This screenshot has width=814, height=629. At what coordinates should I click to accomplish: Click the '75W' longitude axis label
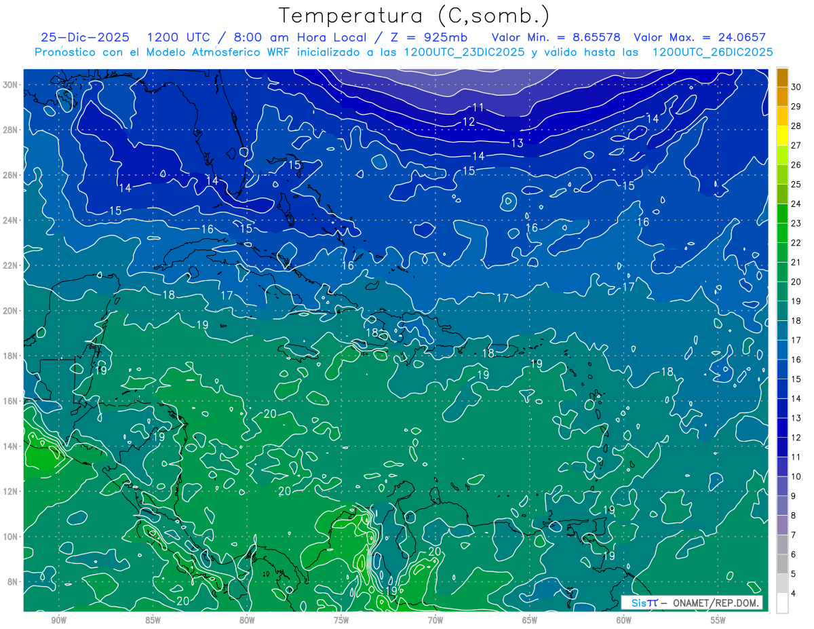tap(341, 621)
